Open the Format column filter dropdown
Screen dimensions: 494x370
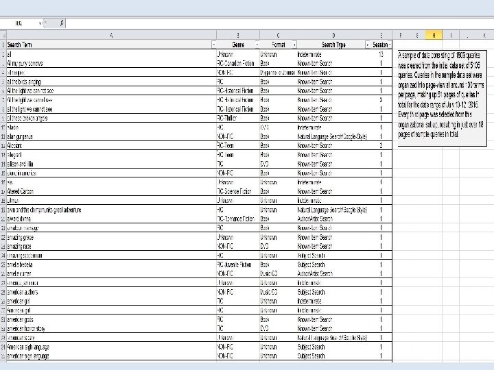[x=294, y=45]
